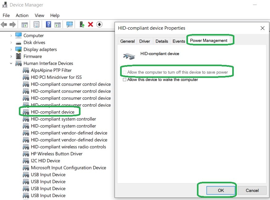This screenshot has height=200, width=270.
Task: Switch to the Events tab
Action: point(179,41)
